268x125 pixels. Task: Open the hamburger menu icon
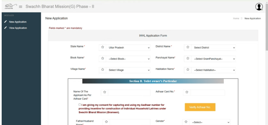(21, 7)
